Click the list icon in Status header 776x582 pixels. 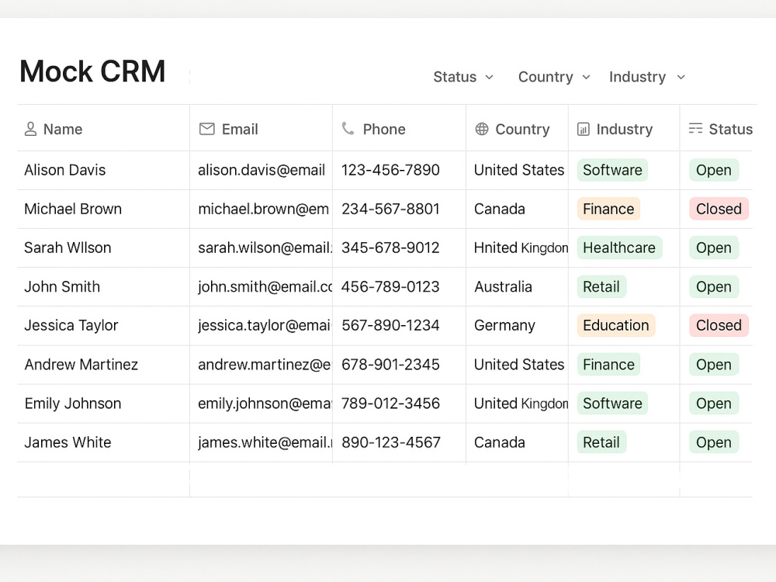pyautogui.click(x=695, y=129)
